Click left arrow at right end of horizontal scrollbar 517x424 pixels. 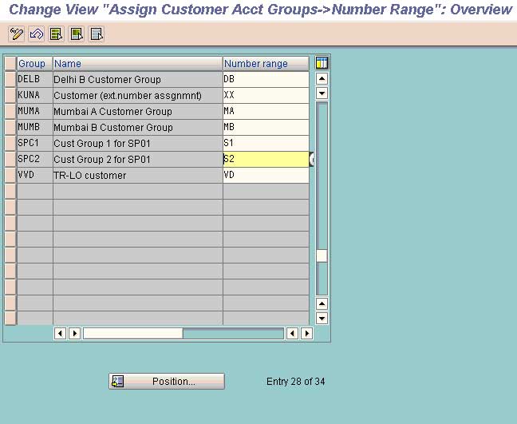292,333
